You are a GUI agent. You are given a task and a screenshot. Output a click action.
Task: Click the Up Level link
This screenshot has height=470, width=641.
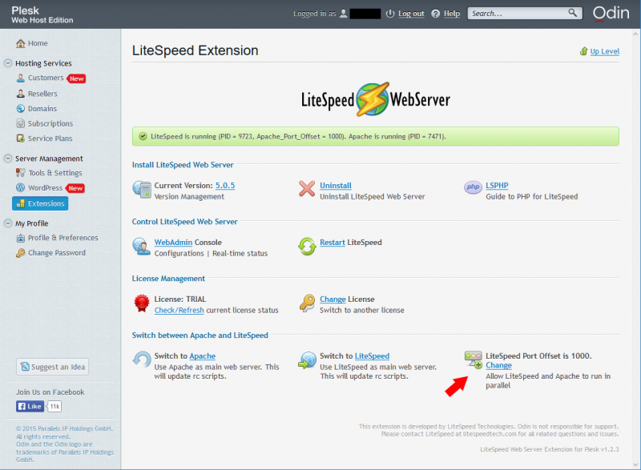pyautogui.click(x=605, y=51)
